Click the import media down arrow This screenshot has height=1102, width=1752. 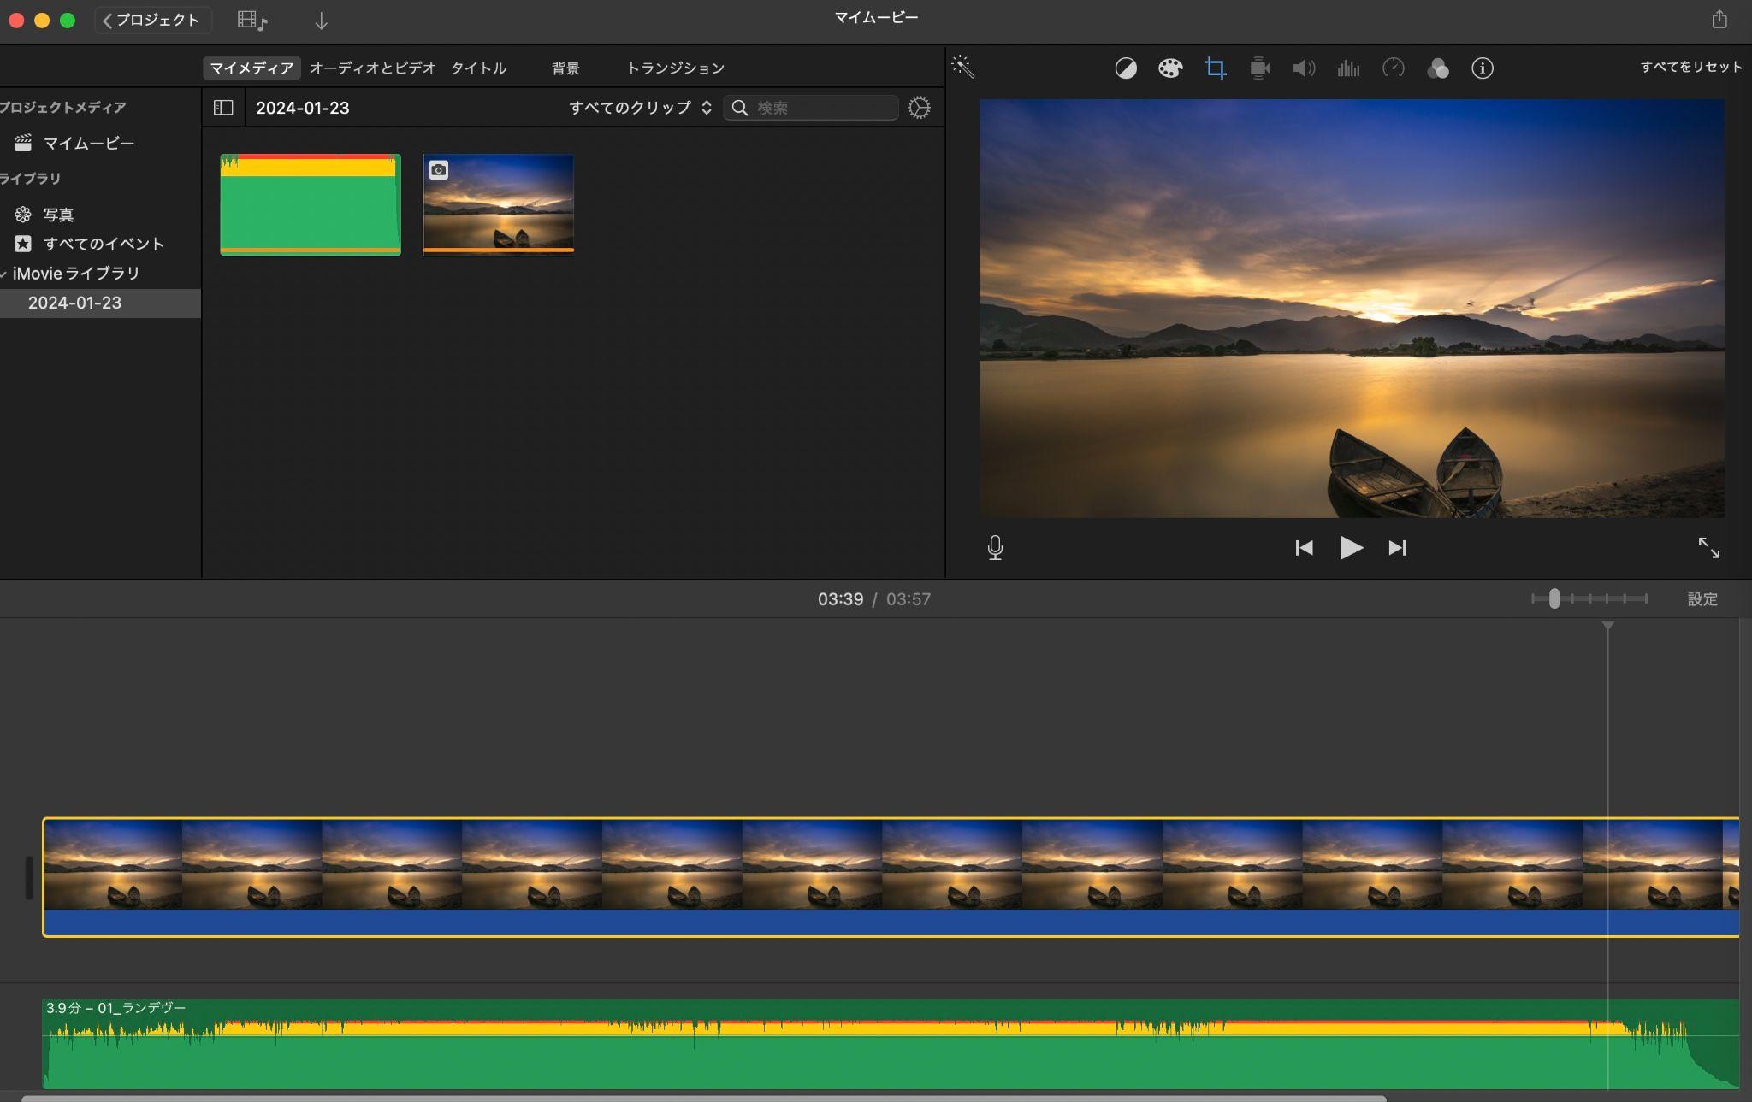(x=321, y=21)
